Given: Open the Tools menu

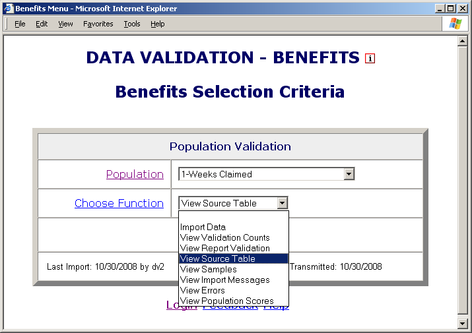Looking at the screenshot, I should (x=132, y=24).
